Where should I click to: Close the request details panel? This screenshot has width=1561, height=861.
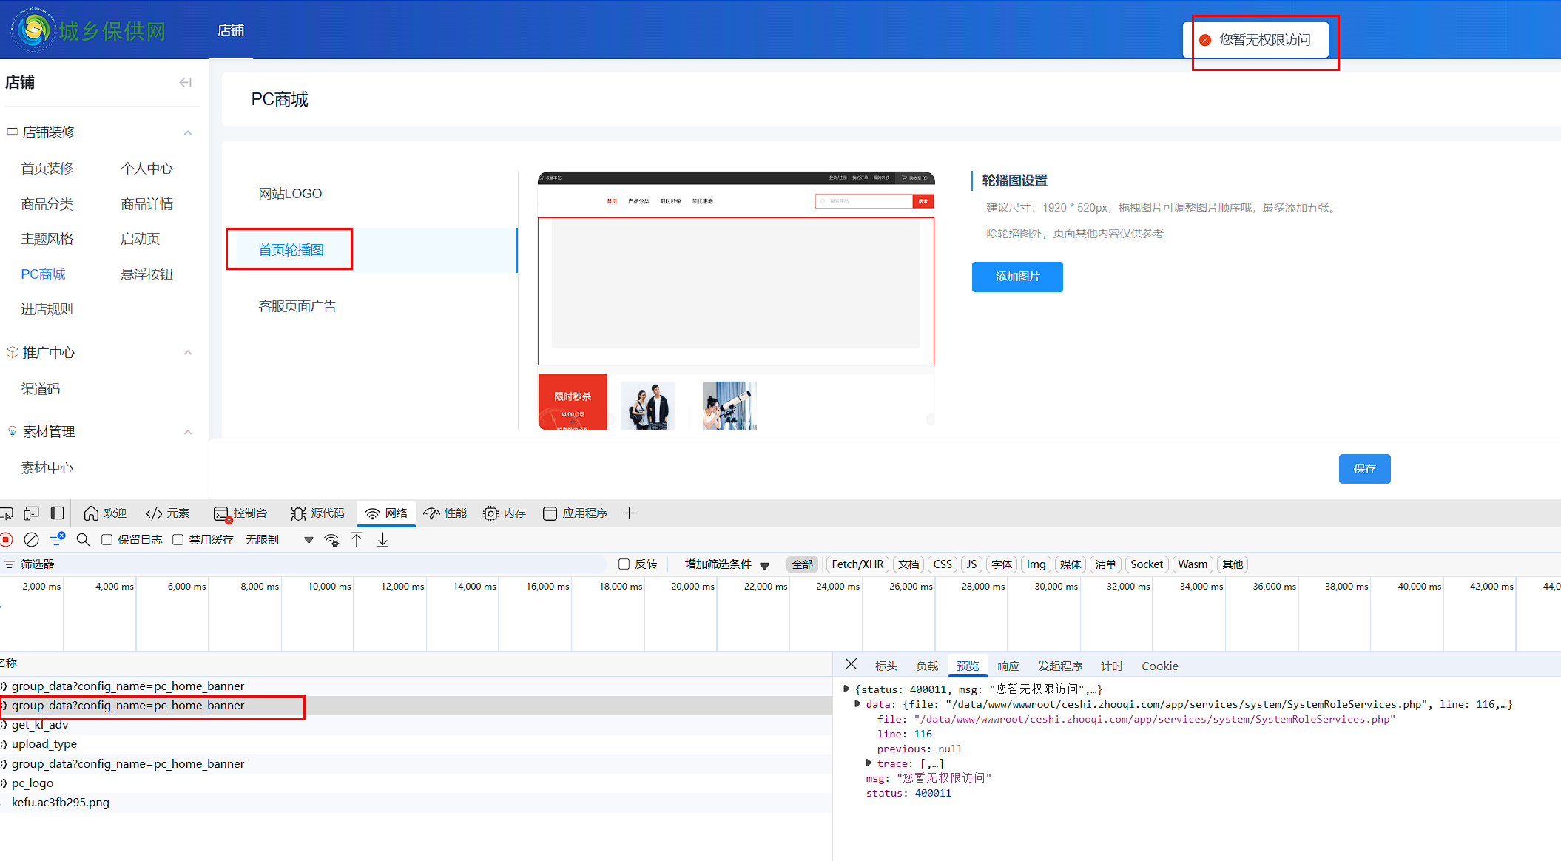coord(851,664)
